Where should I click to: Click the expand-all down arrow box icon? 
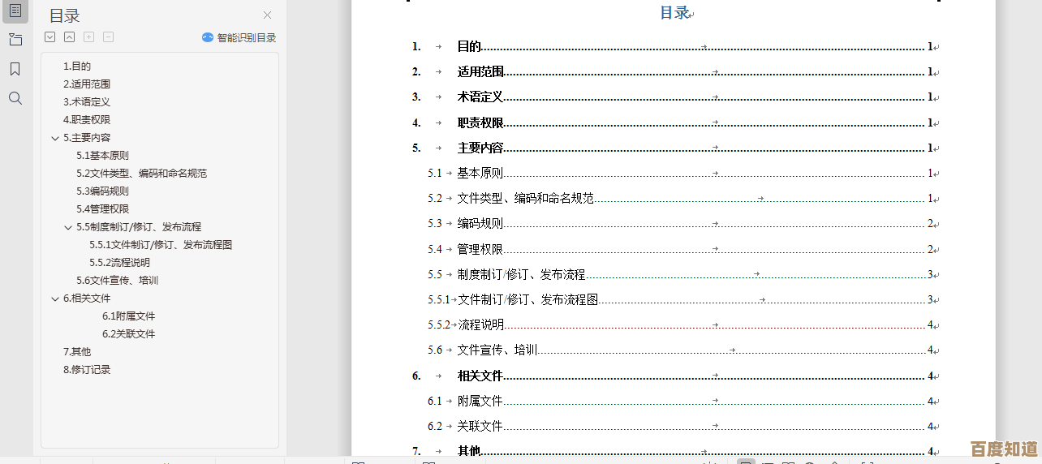(x=50, y=37)
